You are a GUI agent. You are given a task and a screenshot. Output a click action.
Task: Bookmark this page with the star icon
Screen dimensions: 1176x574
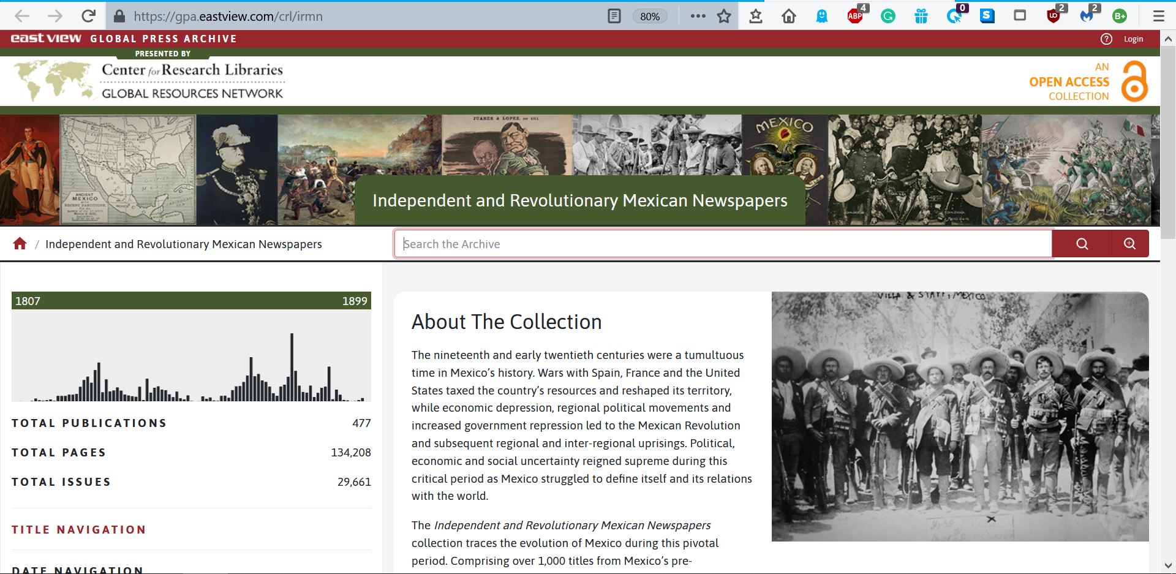[724, 16]
